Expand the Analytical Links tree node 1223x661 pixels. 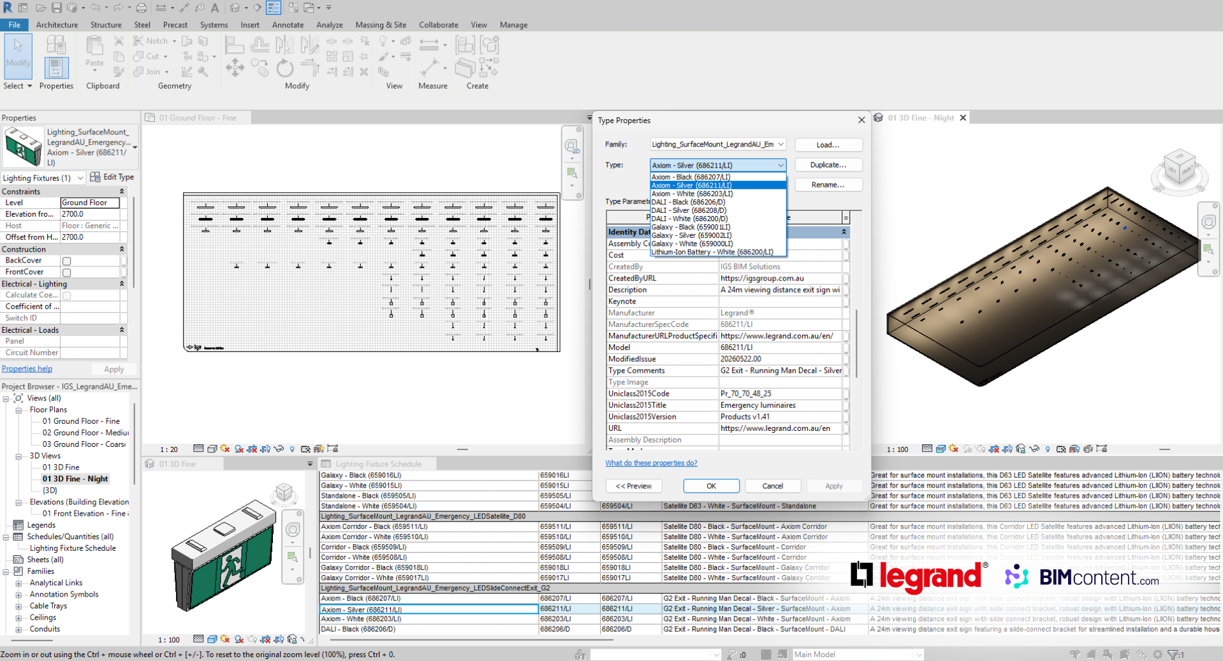pos(18,583)
